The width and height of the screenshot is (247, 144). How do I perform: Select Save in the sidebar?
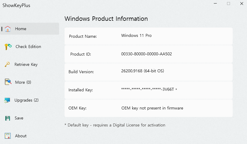(x=19, y=118)
